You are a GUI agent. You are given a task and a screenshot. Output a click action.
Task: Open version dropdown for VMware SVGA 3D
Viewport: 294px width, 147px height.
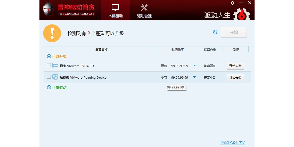coord(194,66)
